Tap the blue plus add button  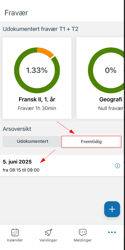click(112, 209)
